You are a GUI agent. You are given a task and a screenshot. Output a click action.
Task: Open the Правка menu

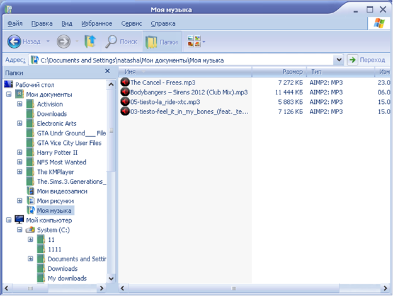(x=42, y=23)
